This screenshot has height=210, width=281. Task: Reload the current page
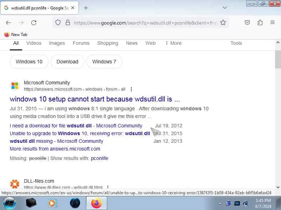34,23
